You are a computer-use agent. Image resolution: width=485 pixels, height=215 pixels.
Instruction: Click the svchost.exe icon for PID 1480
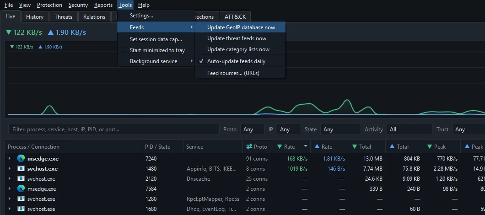tap(21, 169)
